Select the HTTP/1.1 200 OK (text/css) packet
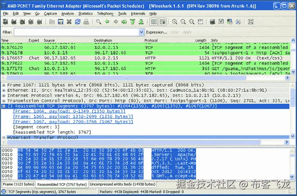 (x=145, y=58)
